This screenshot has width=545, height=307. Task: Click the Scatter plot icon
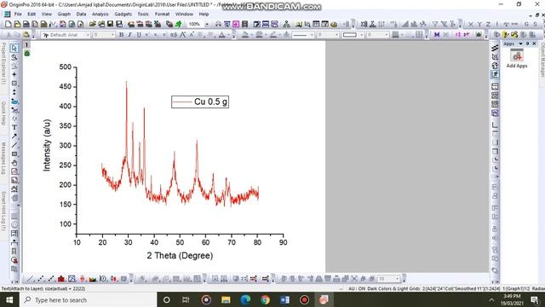click(41, 279)
